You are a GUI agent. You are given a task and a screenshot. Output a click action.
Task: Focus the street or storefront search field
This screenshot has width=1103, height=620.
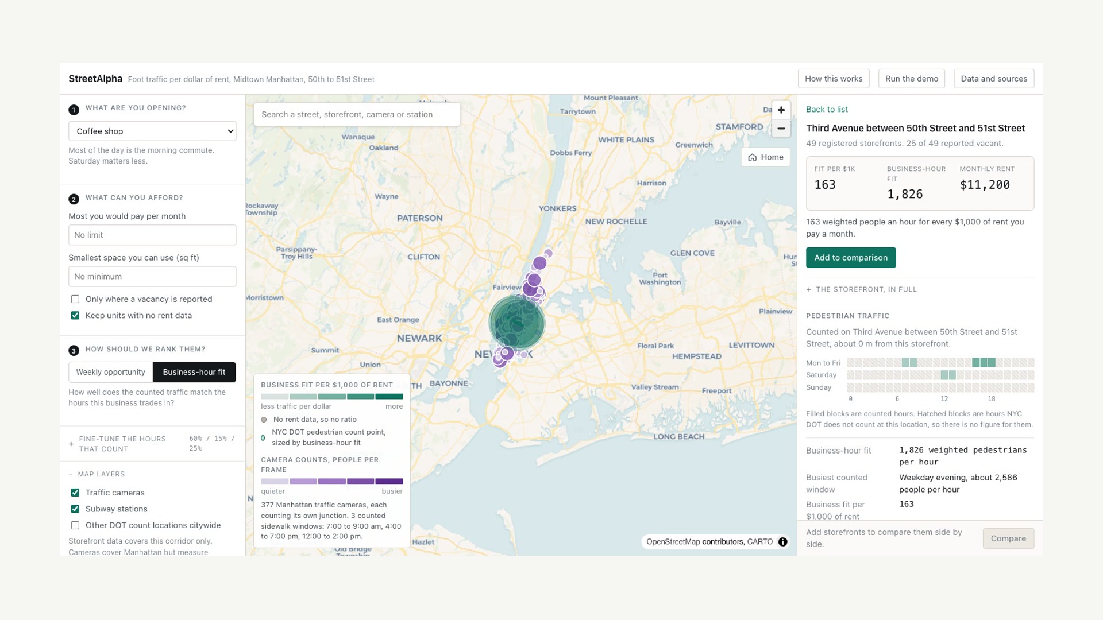coord(357,114)
